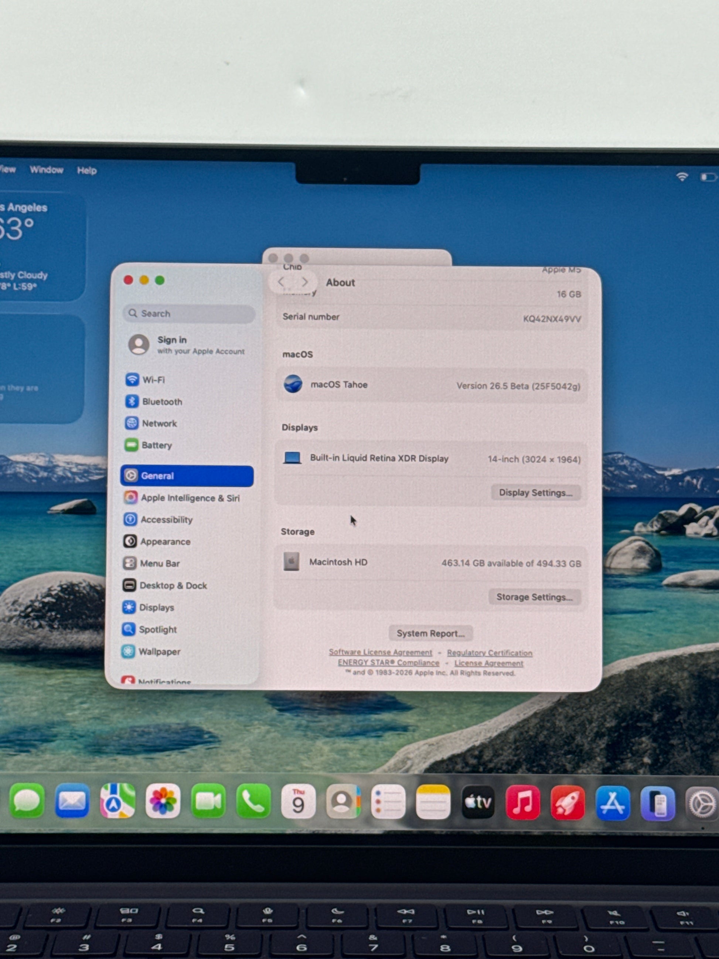Open the Software License Agreement link
This screenshot has height=959, width=719.
(380, 652)
